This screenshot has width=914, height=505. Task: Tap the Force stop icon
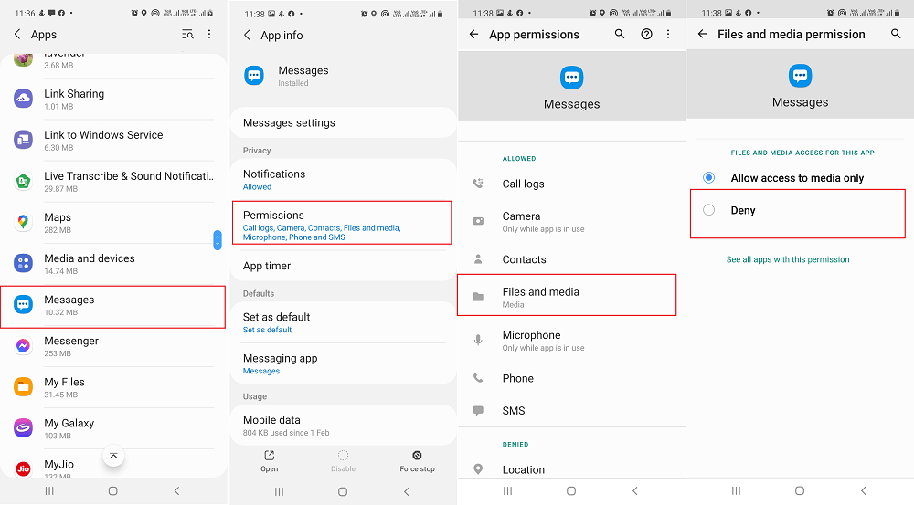point(417,456)
